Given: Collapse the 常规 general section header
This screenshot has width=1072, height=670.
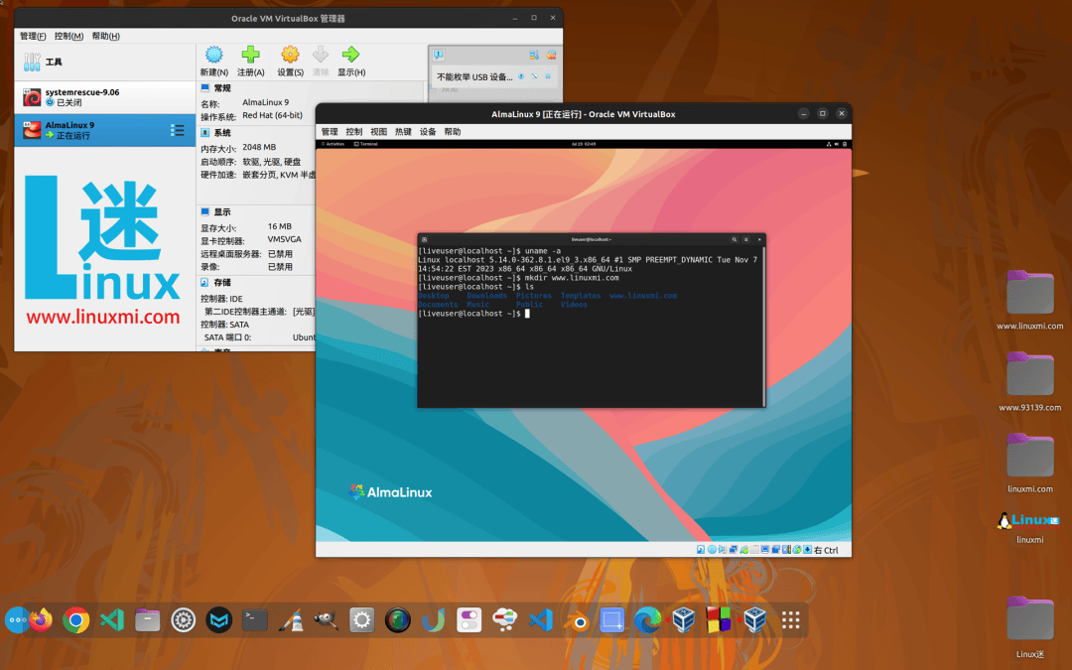Looking at the screenshot, I should point(222,88).
